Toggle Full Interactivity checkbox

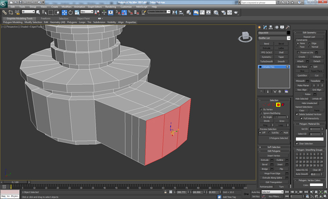301,118
